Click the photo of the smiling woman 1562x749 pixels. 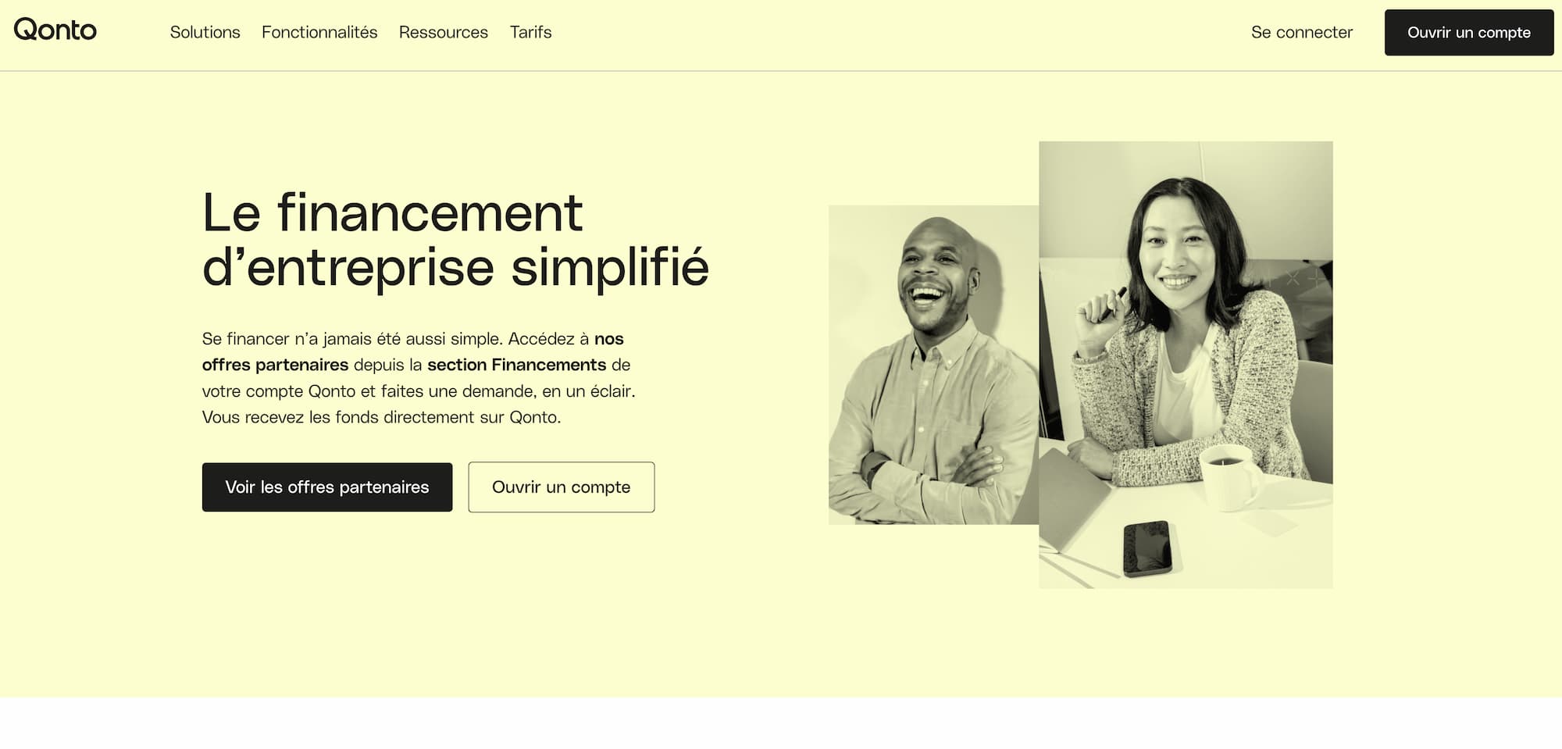1186,365
